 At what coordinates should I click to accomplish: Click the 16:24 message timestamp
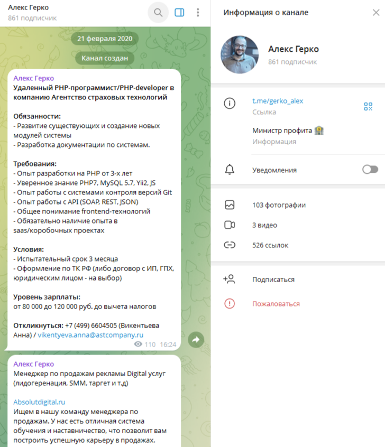coord(168,344)
